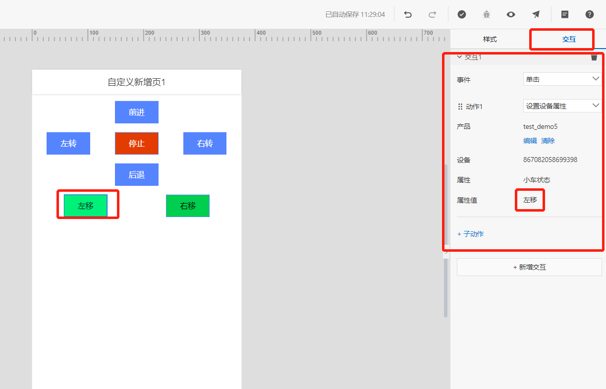The height and width of the screenshot is (389, 606).
Task: Click the redo icon in the toolbar
Action: [432, 14]
